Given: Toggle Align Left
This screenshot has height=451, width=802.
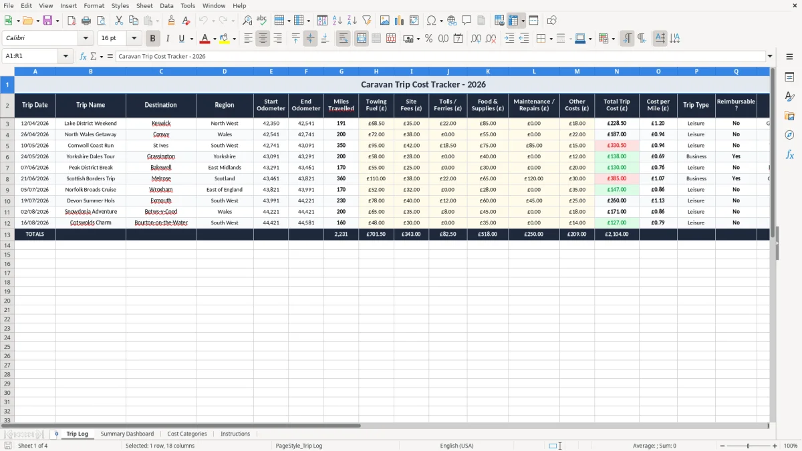Looking at the screenshot, I should 248,39.
